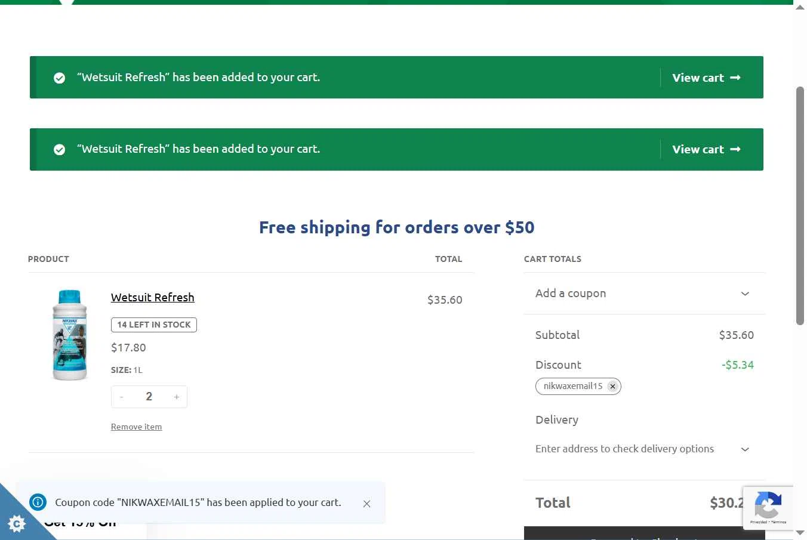The width and height of the screenshot is (807, 540).
Task: Open the Wetsuit Refresh product link
Action: pyautogui.click(x=153, y=297)
